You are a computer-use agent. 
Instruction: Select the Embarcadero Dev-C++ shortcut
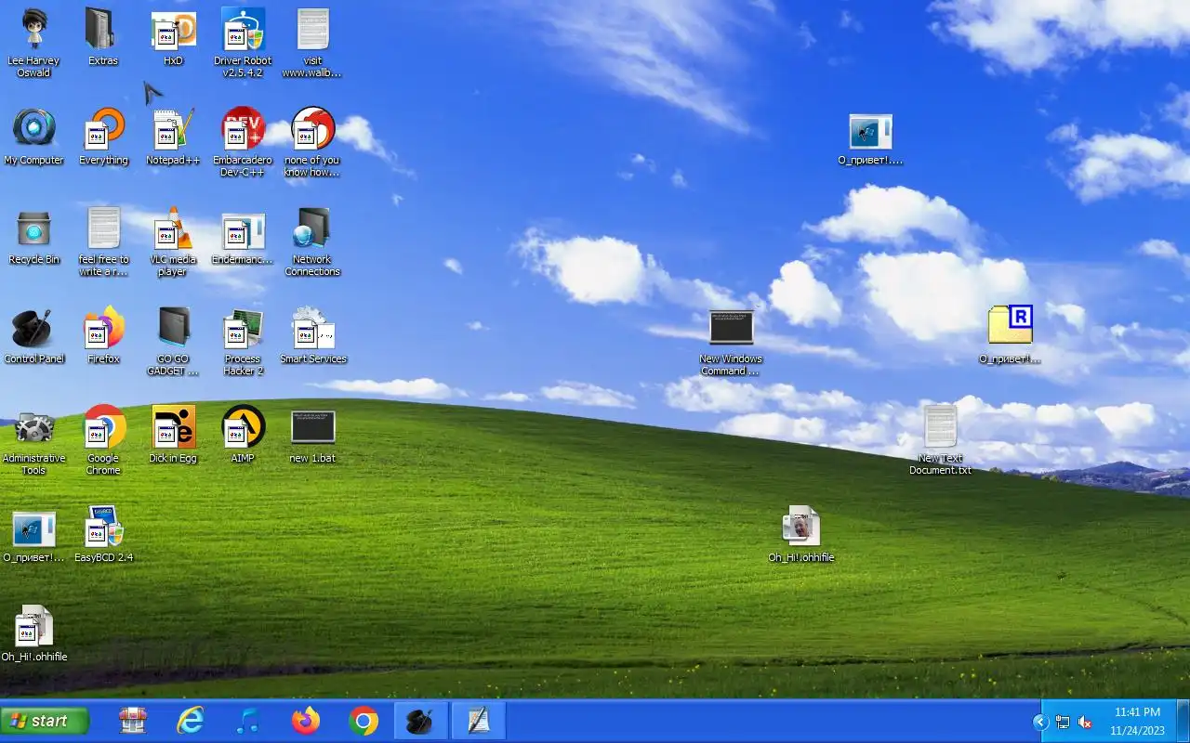243,141
